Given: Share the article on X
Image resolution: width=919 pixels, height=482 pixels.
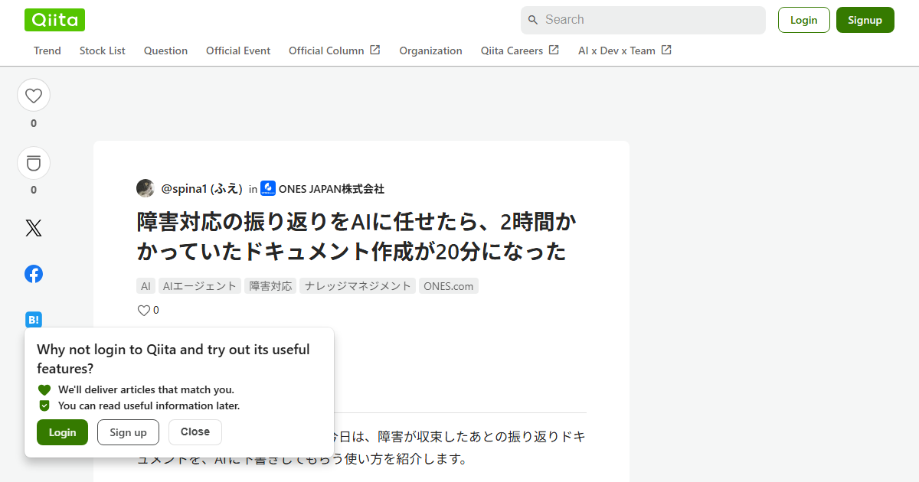Looking at the screenshot, I should [x=34, y=228].
